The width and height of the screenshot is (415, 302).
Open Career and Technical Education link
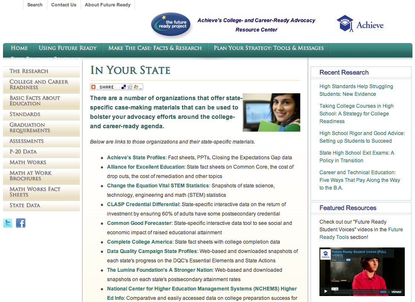[360, 180]
